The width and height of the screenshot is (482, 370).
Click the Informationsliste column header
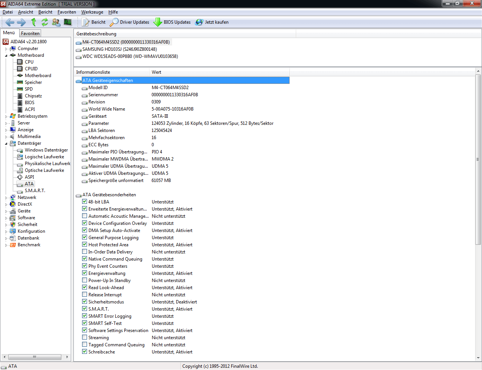pyautogui.click(x=112, y=72)
